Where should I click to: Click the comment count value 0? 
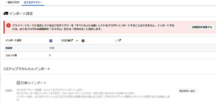50,56
